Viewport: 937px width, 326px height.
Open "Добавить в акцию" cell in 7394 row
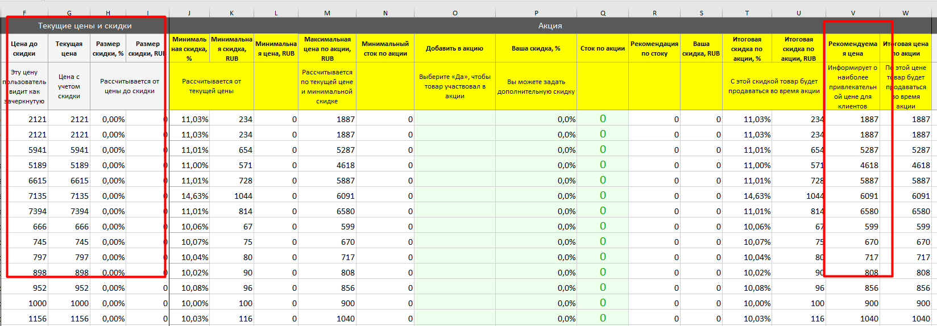tap(454, 211)
